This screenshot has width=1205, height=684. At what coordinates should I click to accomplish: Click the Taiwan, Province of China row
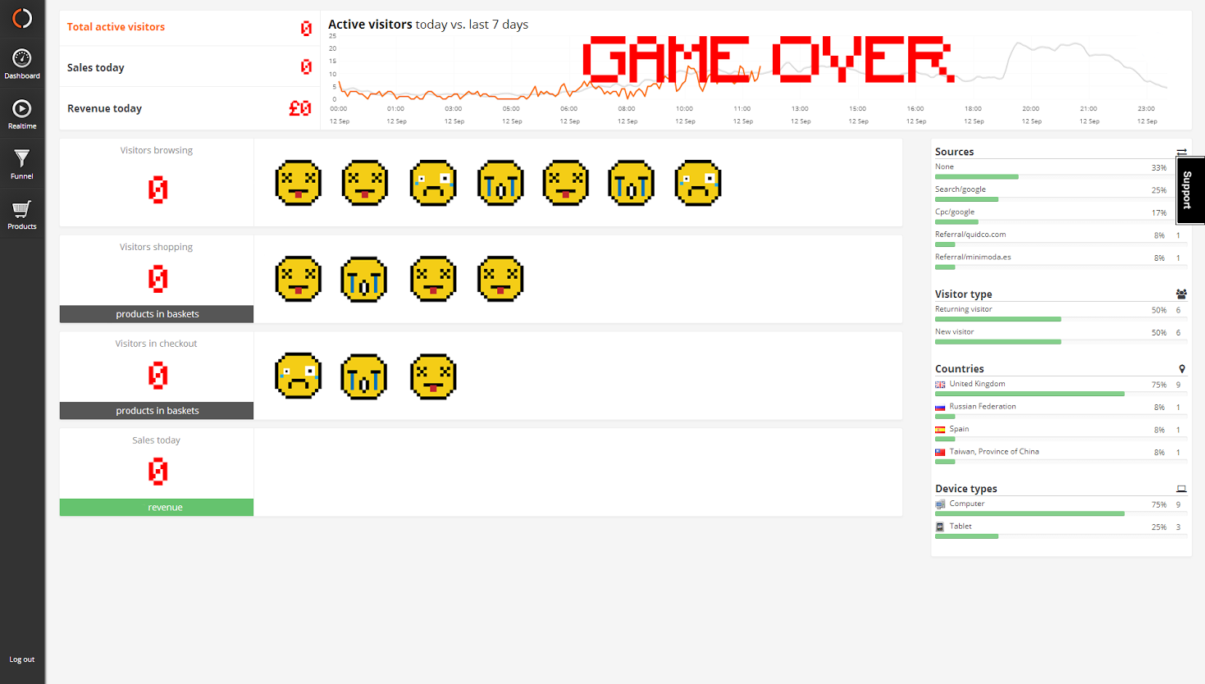(1061, 455)
